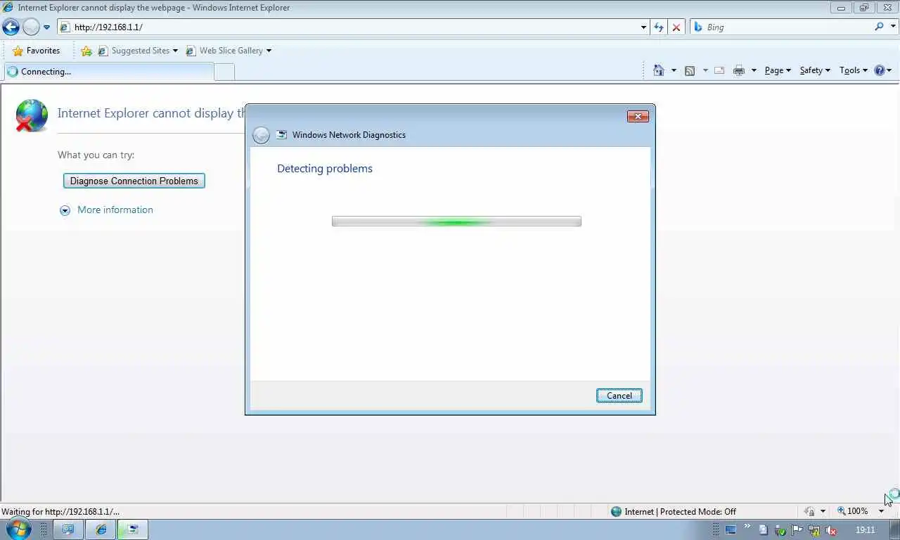Switch to Network Diagnostics taskbar button
Viewport: 900px width, 540px height.
tap(132, 529)
